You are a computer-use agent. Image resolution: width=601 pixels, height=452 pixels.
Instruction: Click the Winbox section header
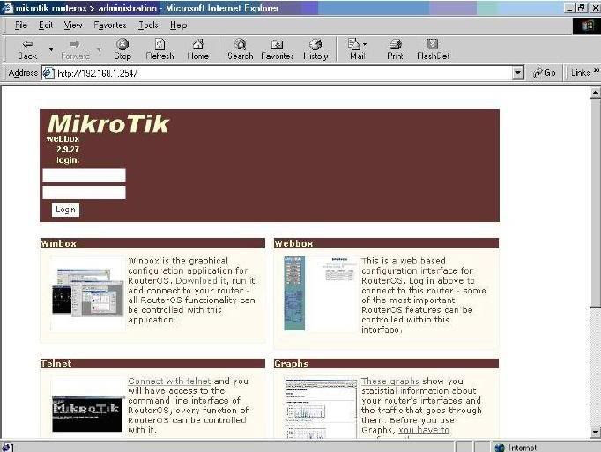(x=152, y=243)
